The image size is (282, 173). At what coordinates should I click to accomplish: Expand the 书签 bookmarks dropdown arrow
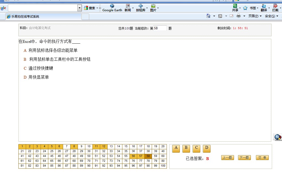point(257,8)
